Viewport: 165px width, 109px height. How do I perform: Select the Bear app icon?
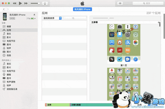[x=112, y=50]
